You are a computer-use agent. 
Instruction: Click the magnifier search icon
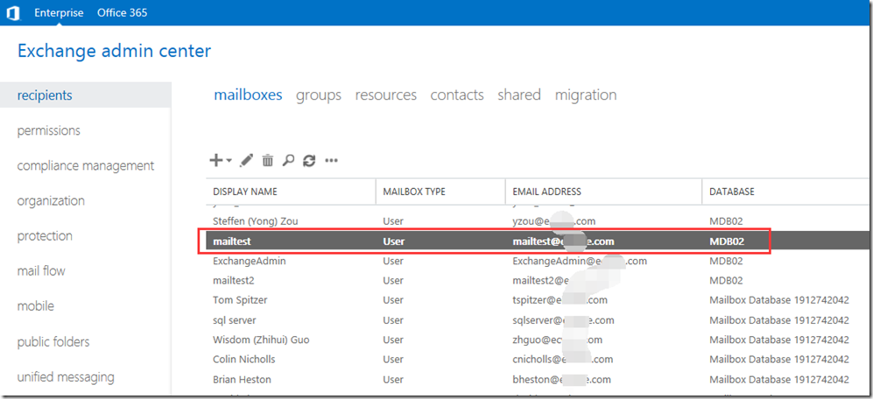288,161
